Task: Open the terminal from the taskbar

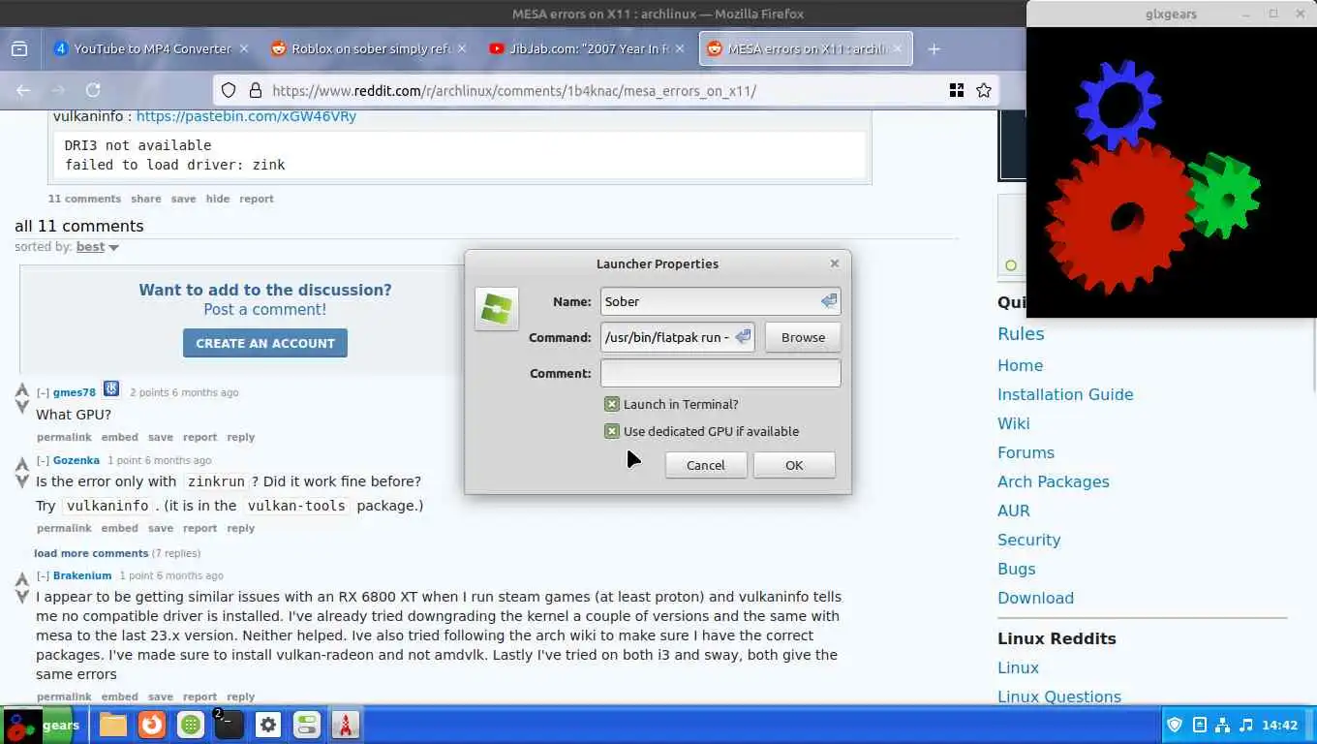Action: 229,725
